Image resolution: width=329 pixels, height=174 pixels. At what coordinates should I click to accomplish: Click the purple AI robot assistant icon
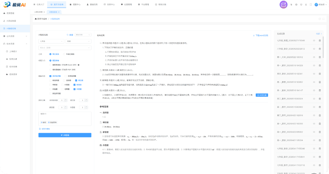coord(283,4)
